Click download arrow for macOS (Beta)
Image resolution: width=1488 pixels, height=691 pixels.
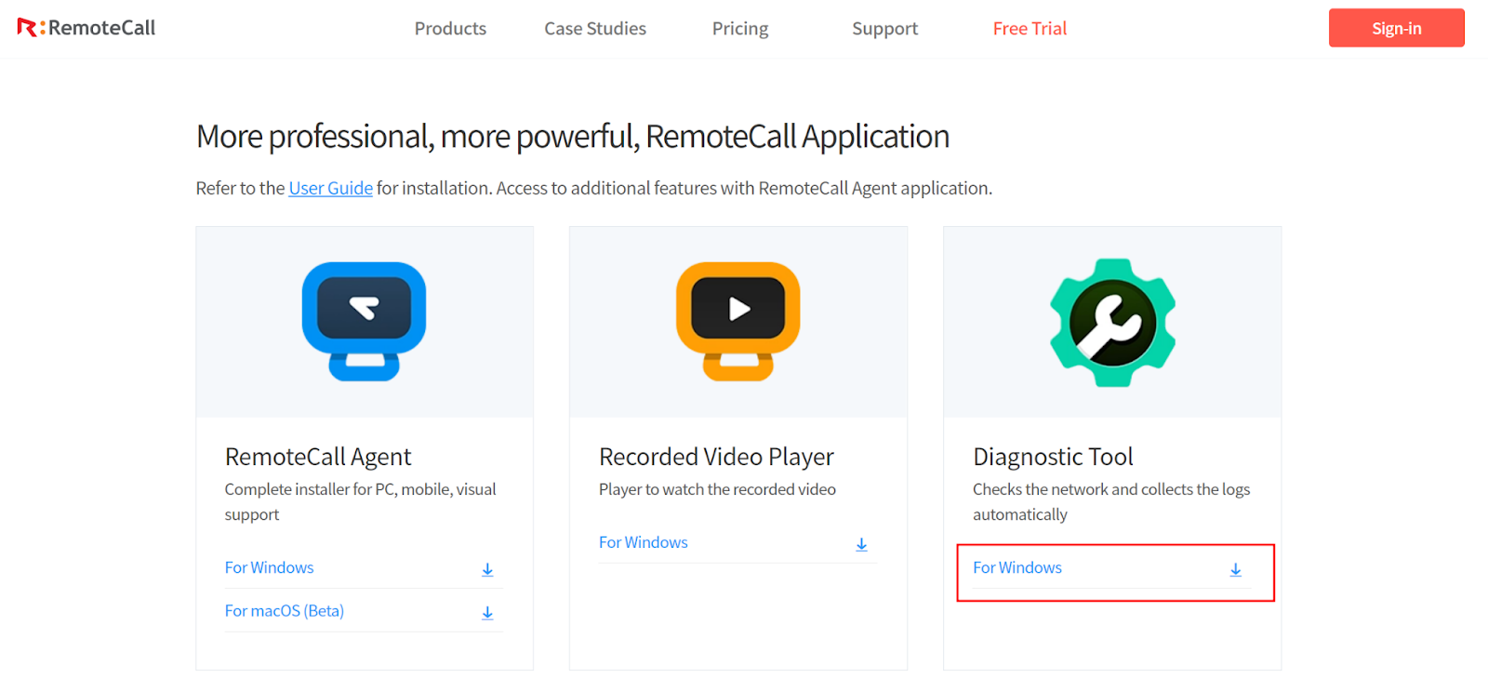click(487, 613)
